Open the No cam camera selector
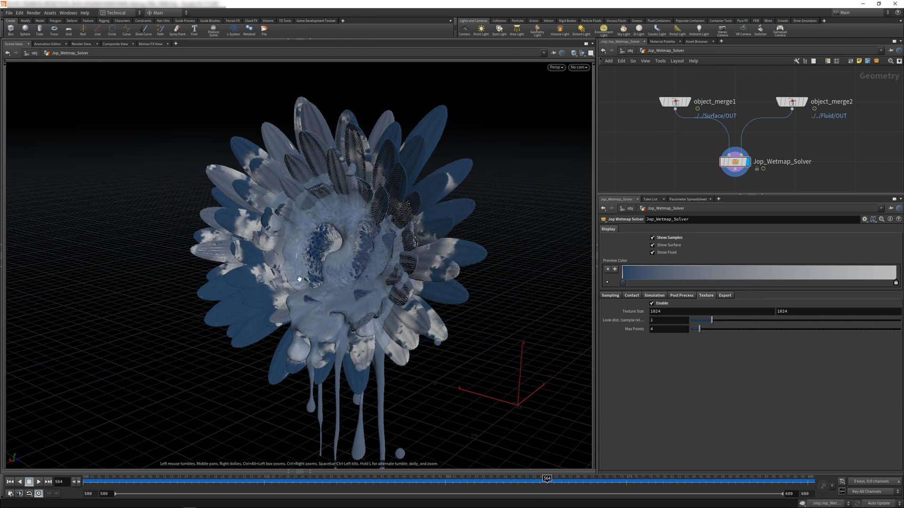 [x=578, y=67]
